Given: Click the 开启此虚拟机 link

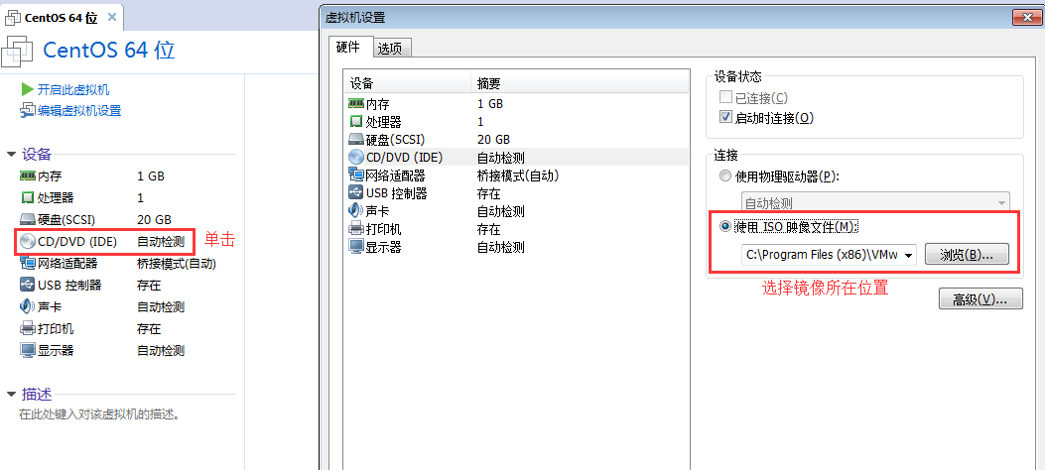Looking at the screenshot, I should point(73,89).
